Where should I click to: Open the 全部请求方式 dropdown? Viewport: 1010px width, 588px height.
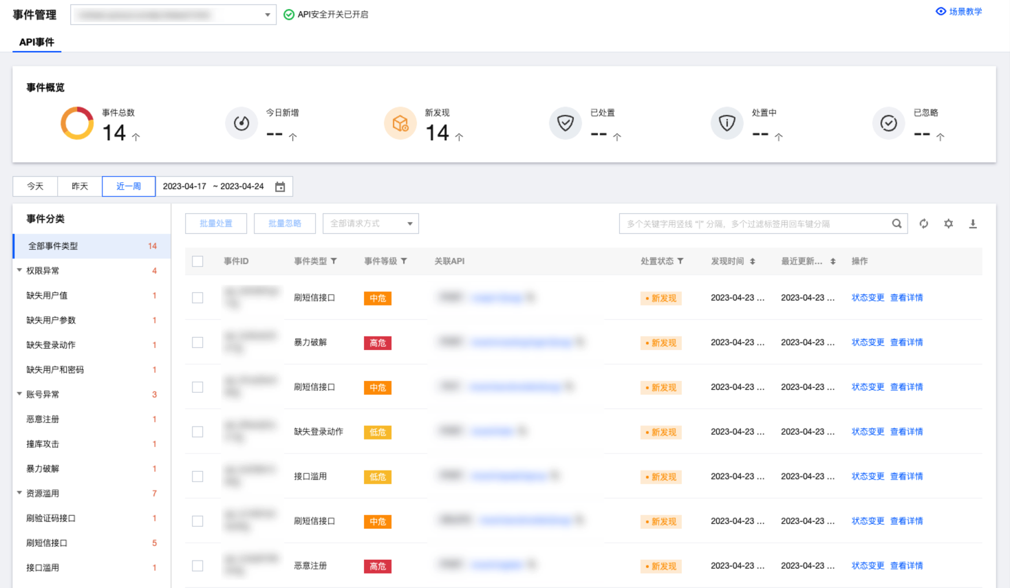pyautogui.click(x=370, y=224)
